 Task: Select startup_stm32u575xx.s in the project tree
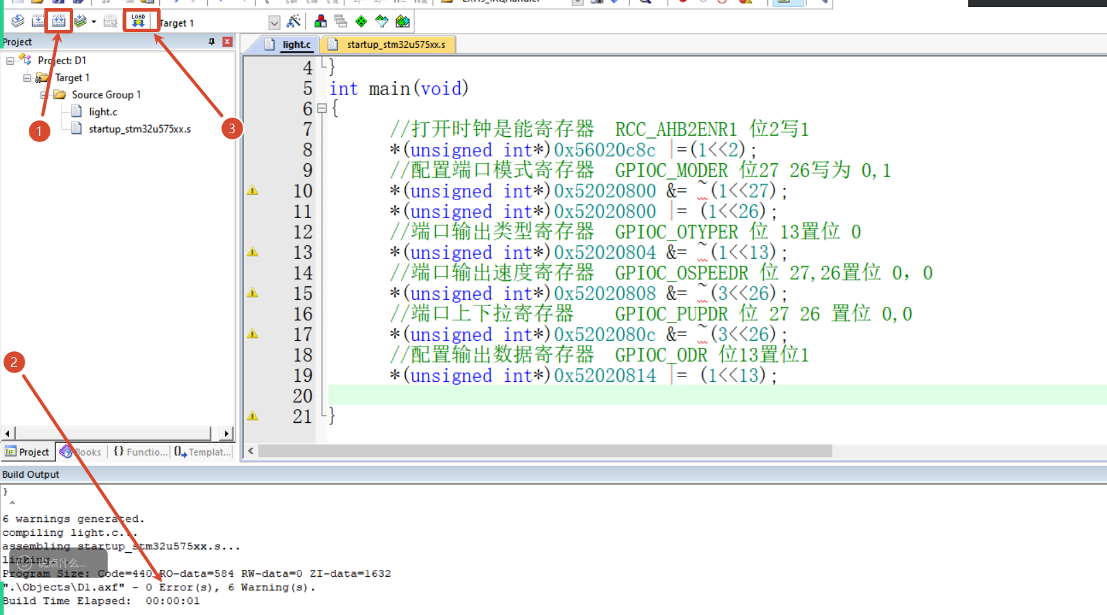point(139,129)
